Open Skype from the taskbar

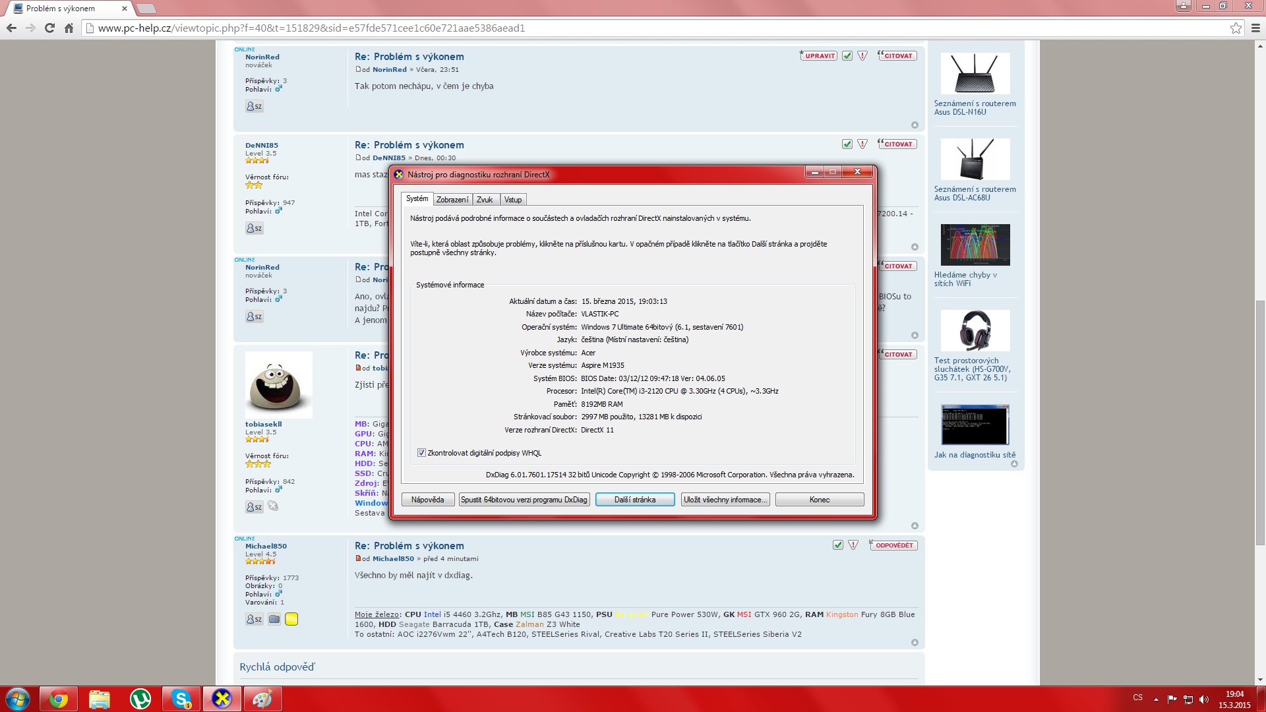point(181,699)
